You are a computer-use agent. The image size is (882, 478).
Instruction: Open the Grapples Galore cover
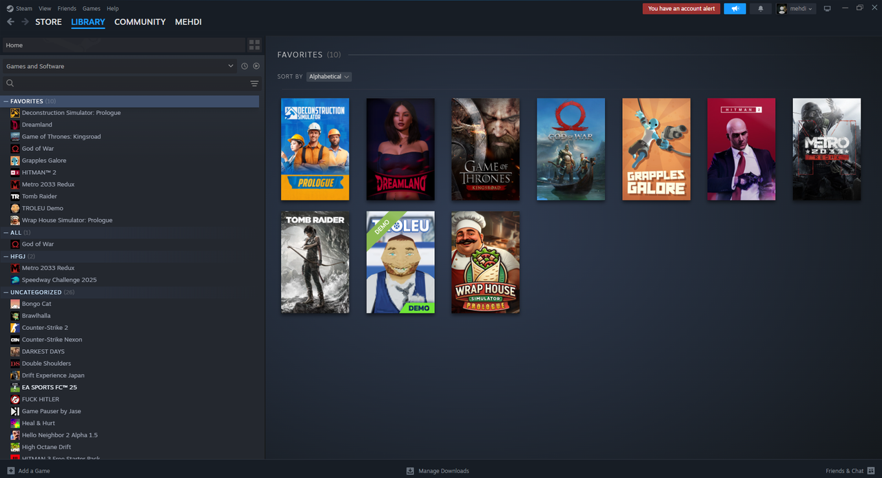pos(656,149)
